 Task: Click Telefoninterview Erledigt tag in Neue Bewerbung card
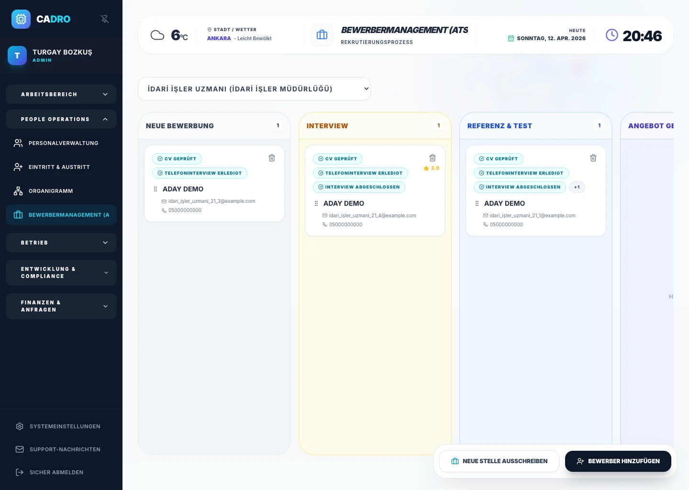[x=200, y=173]
